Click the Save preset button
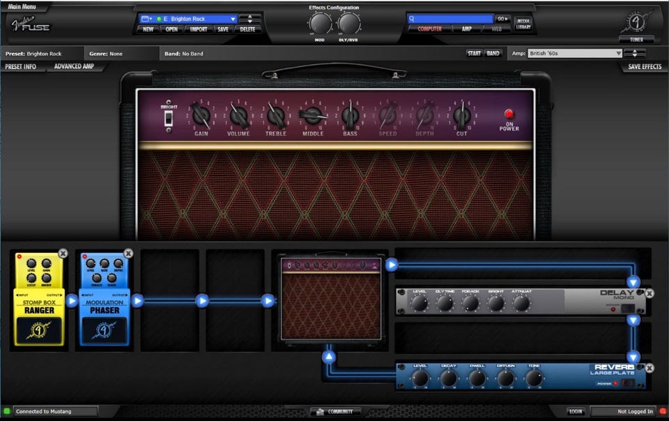Image resolution: width=669 pixels, height=421 pixels. coord(223,29)
